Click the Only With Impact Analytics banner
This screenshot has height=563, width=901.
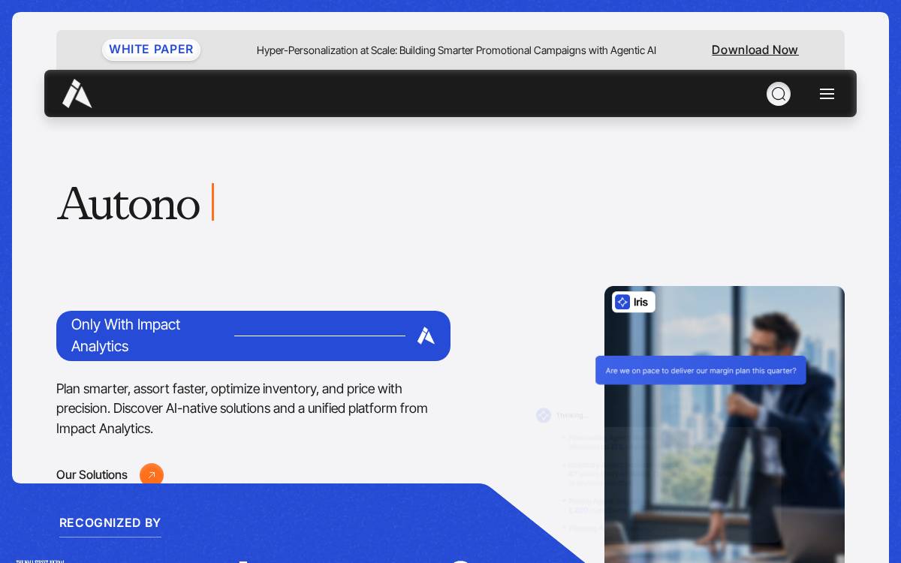253,336
